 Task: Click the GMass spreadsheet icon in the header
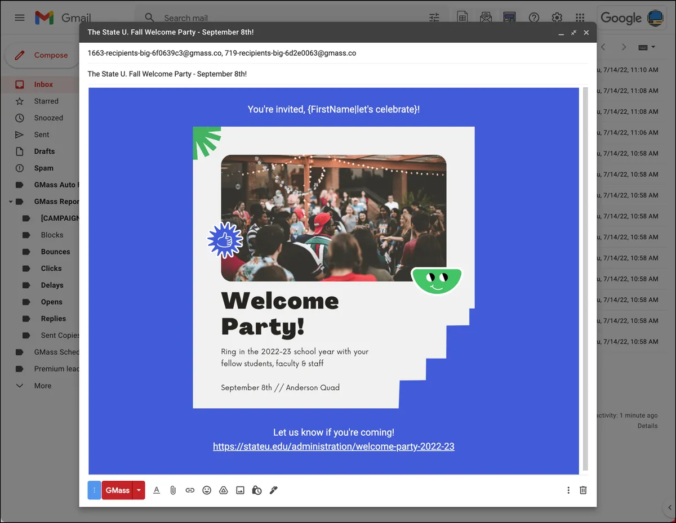(x=462, y=17)
